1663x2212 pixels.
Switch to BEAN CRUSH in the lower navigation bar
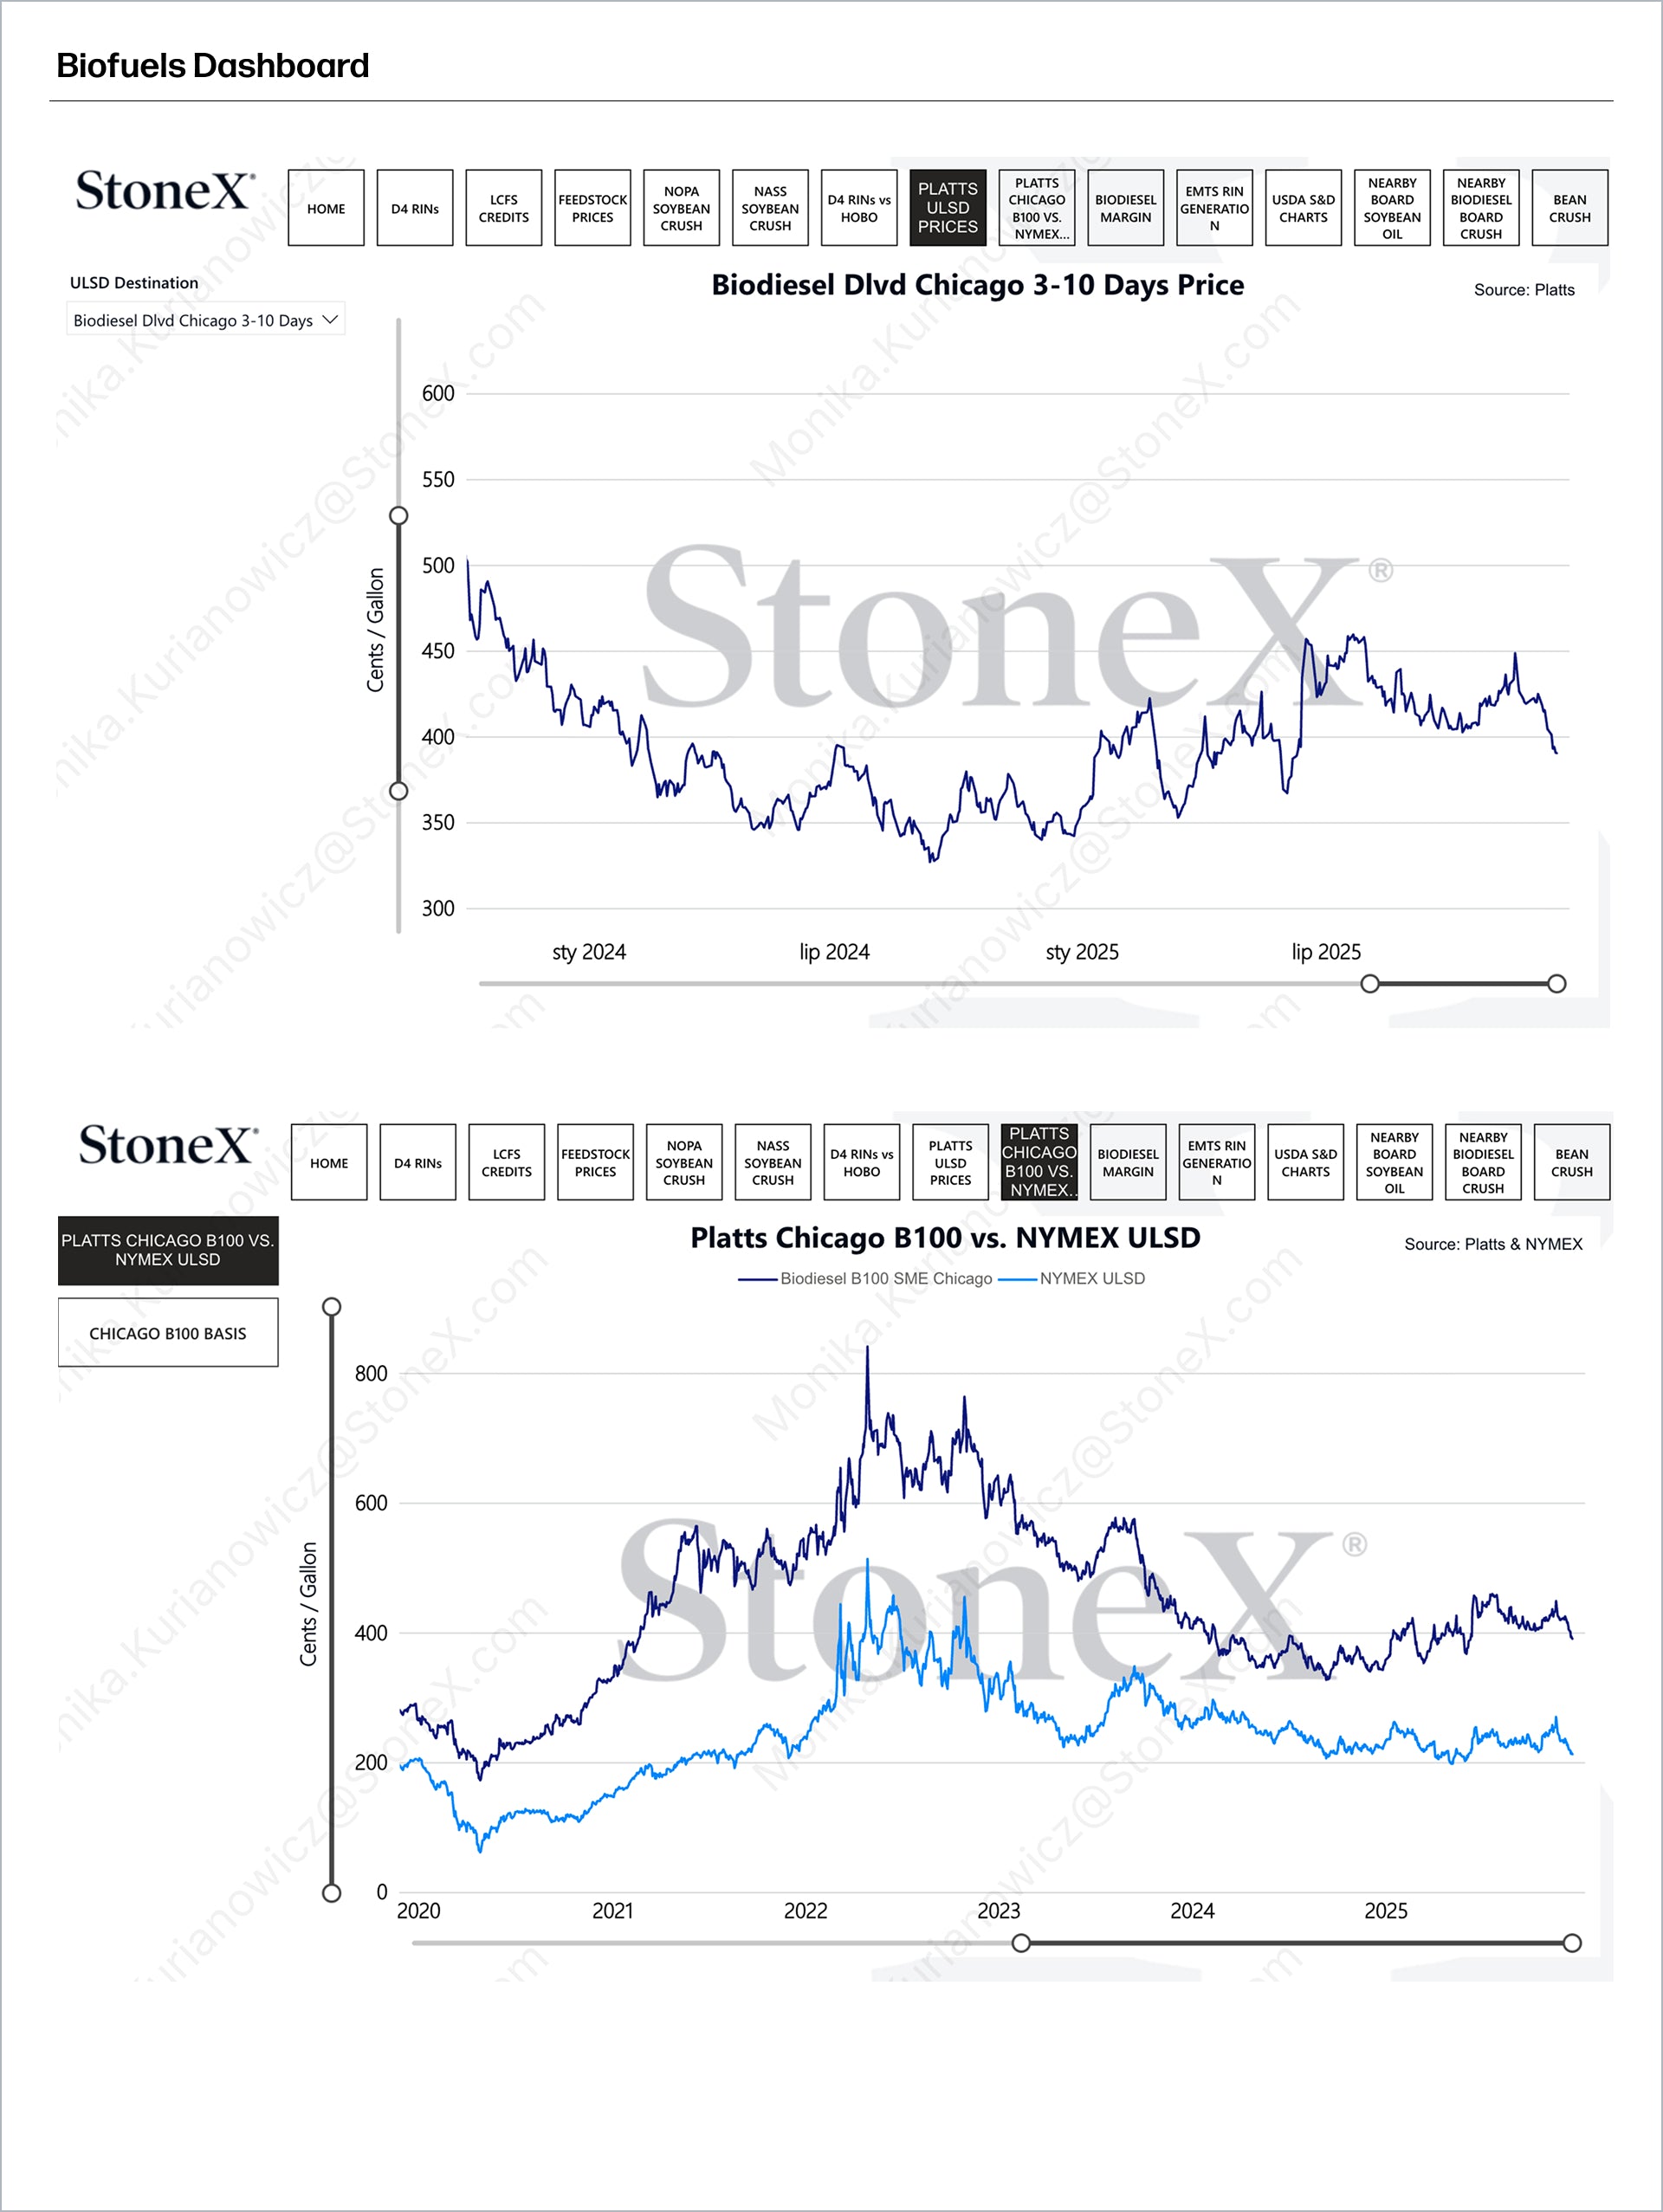(1572, 1162)
